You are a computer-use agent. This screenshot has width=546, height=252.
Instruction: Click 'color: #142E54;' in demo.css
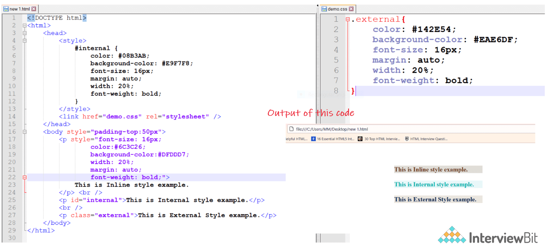415,29
